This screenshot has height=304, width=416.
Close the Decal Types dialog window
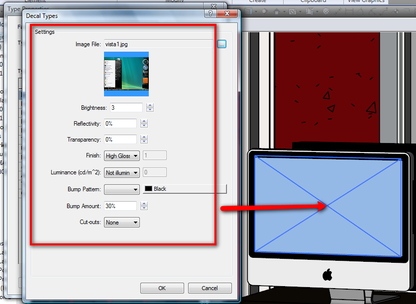(x=227, y=13)
